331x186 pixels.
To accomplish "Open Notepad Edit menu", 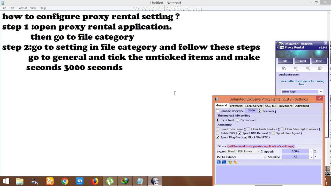I will (x=12, y=8).
